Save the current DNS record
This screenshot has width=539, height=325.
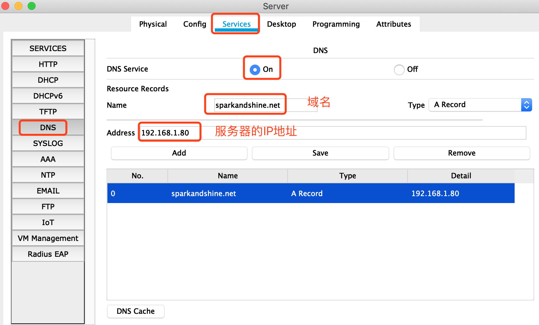click(320, 153)
